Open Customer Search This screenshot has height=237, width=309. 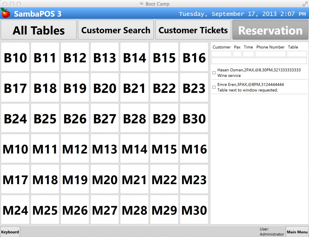(x=116, y=30)
